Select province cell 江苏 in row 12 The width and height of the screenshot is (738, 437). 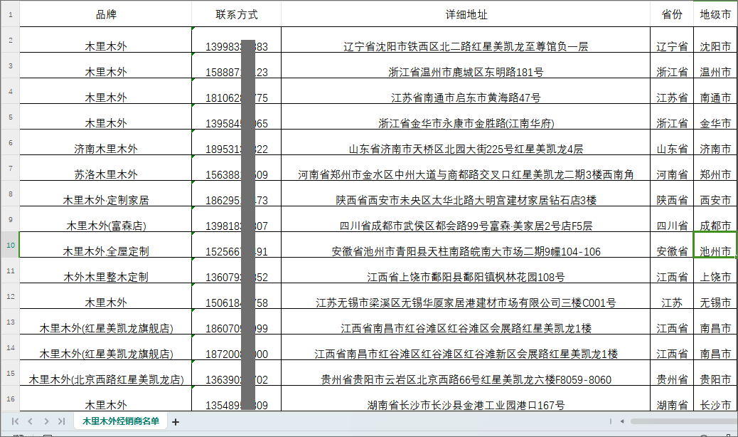click(672, 296)
